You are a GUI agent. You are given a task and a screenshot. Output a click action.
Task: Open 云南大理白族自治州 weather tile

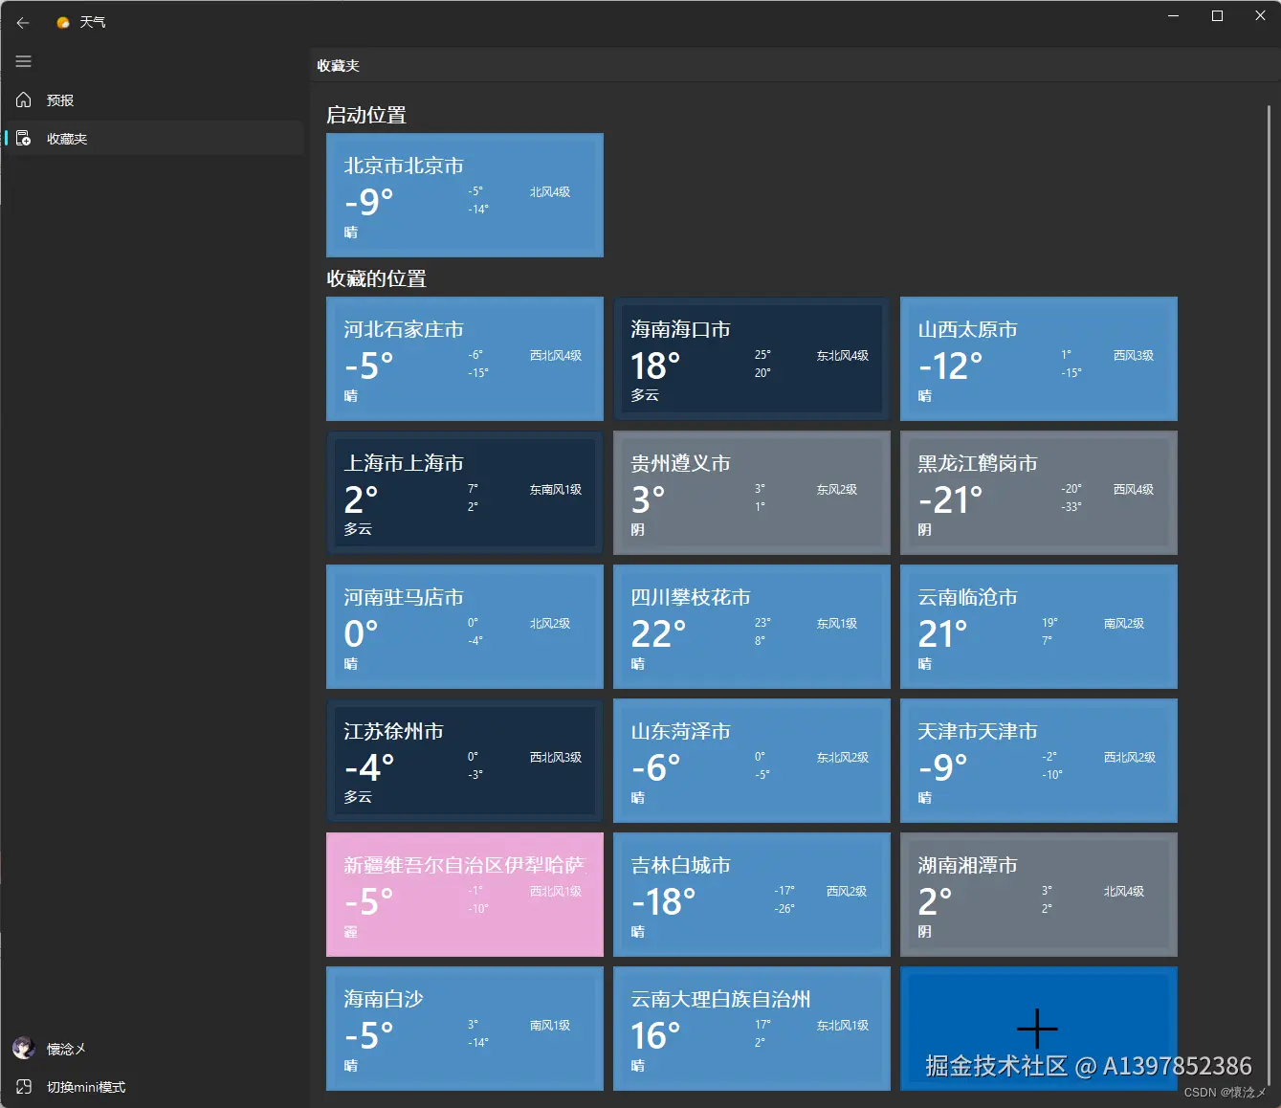[x=752, y=1029]
